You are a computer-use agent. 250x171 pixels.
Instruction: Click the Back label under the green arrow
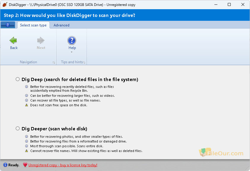(14, 48)
